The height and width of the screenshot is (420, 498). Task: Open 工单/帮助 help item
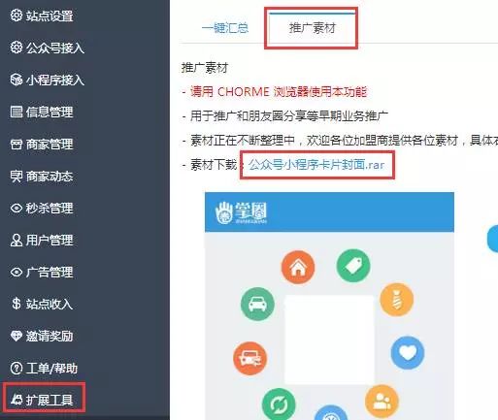(x=44, y=368)
